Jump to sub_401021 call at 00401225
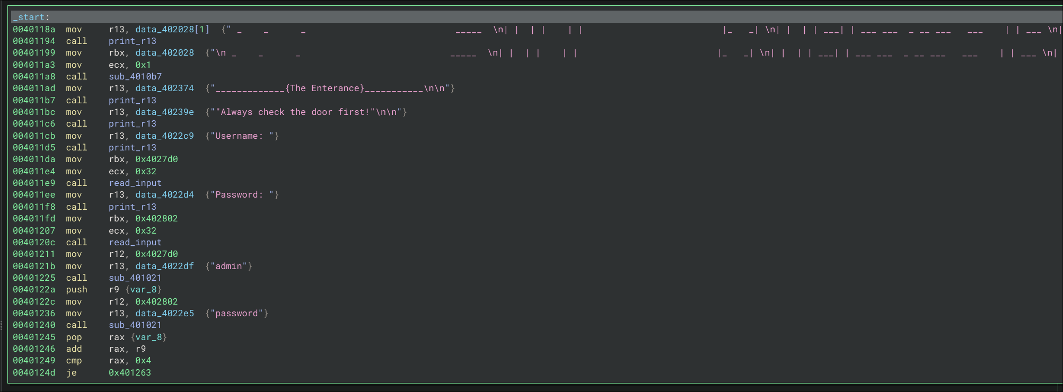This screenshot has width=1063, height=392. [135, 278]
